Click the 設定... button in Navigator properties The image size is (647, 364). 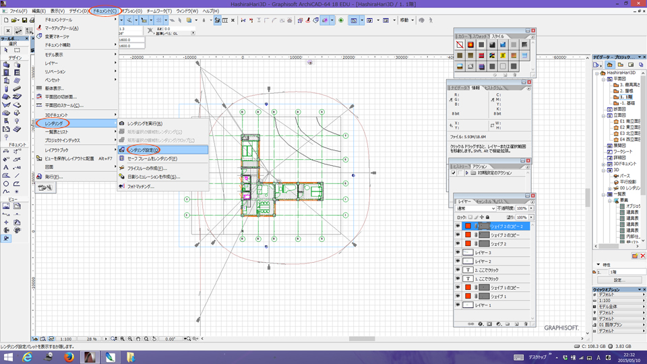click(x=619, y=280)
